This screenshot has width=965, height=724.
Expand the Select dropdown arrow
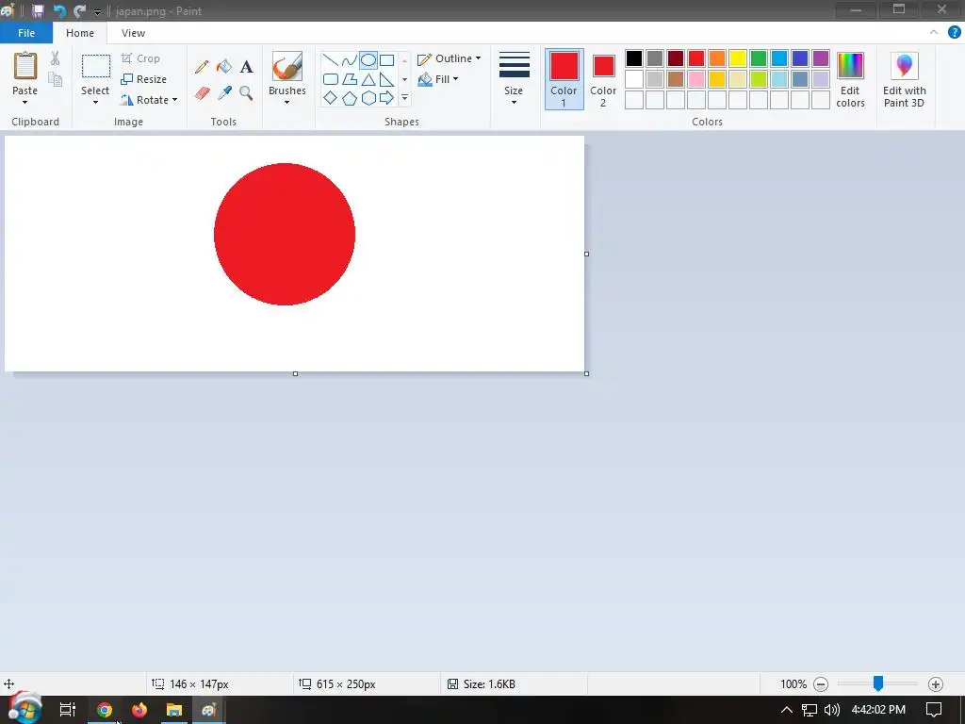95,102
